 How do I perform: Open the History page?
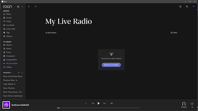[7, 36]
